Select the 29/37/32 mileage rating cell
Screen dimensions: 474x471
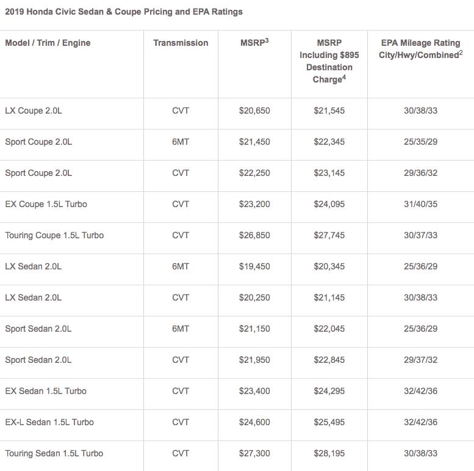click(x=420, y=360)
